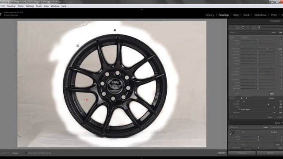Switch to the Develop module
The height and width of the screenshot is (159, 283).
(x=224, y=15)
